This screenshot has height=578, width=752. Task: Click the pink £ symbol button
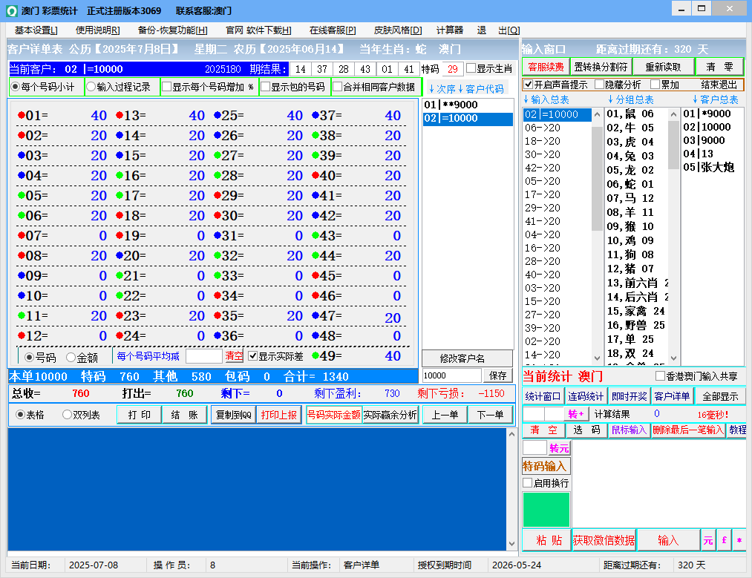coord(724,540)
